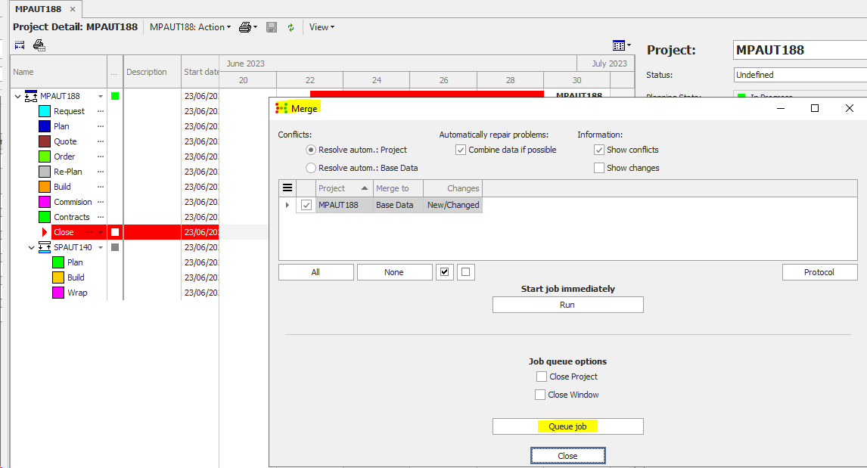Click the ellipsis next to Request

[101, 111]
